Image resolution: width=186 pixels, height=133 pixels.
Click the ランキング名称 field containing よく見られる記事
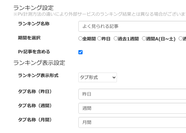tap(132, 26)
